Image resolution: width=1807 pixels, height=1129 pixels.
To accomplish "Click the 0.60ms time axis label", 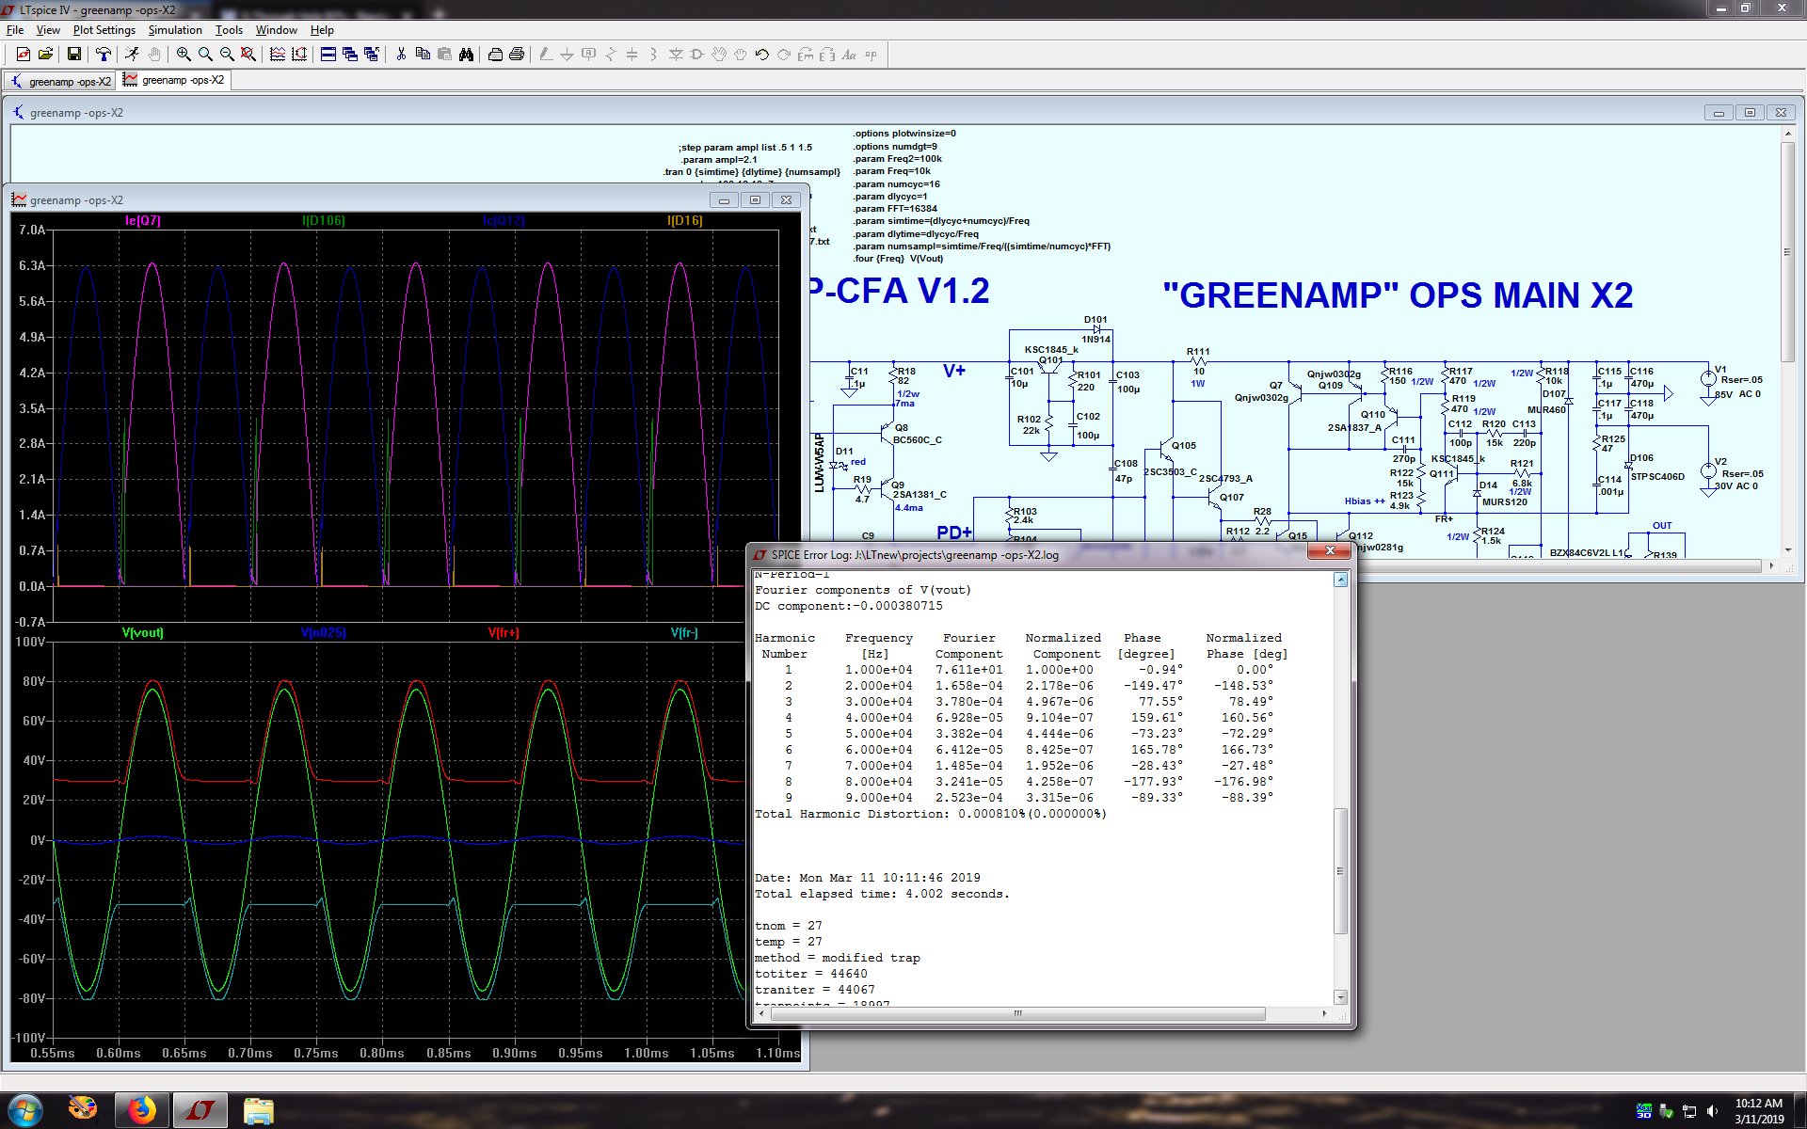I will (119, 1053).
